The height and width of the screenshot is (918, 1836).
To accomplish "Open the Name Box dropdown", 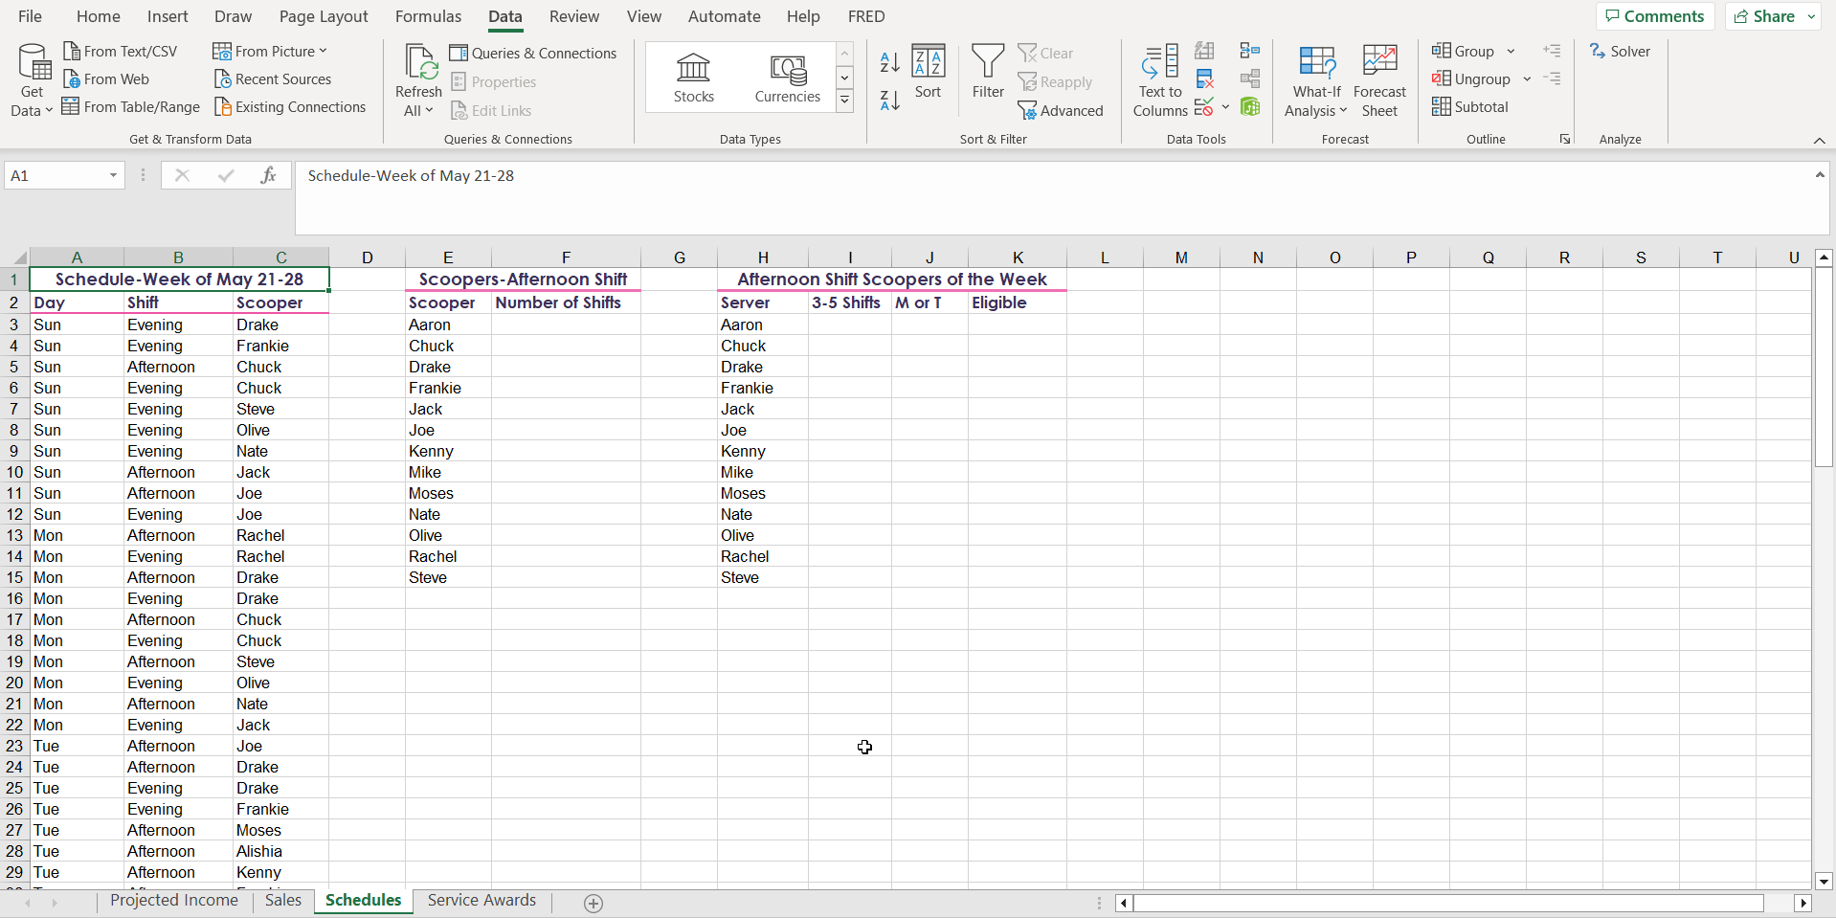I will pos(112,175).
